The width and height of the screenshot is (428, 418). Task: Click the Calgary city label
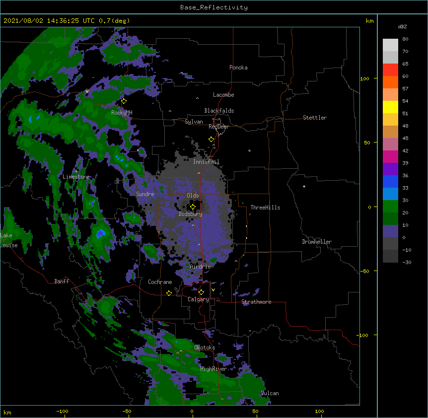point(198,299)
